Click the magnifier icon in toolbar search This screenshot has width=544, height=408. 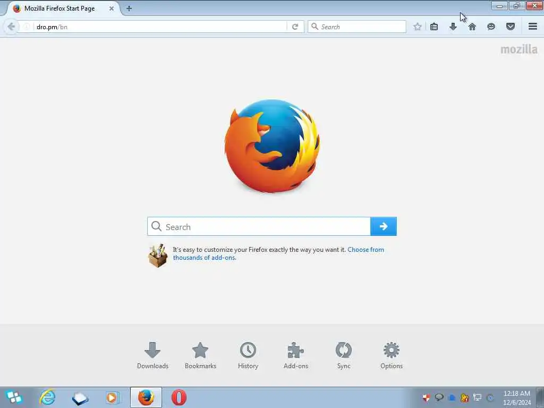click(314, 27)
